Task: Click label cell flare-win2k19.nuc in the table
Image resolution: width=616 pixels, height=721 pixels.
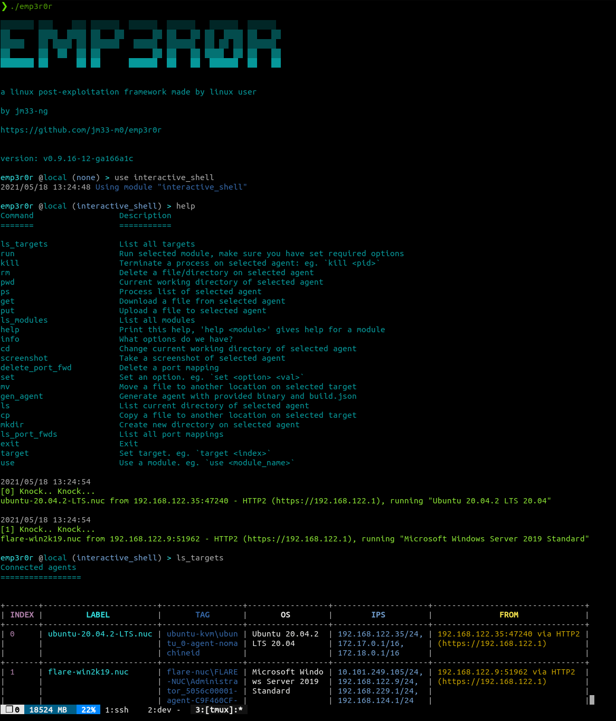Action: [x=88, y=672]
